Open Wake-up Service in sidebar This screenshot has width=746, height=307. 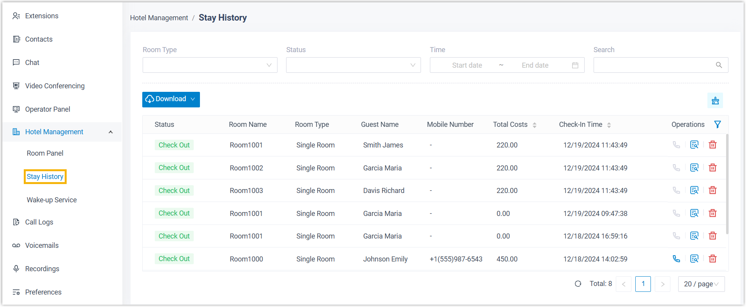tap(51, 200)
